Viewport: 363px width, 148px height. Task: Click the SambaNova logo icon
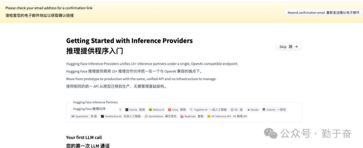tap(146, 117)
